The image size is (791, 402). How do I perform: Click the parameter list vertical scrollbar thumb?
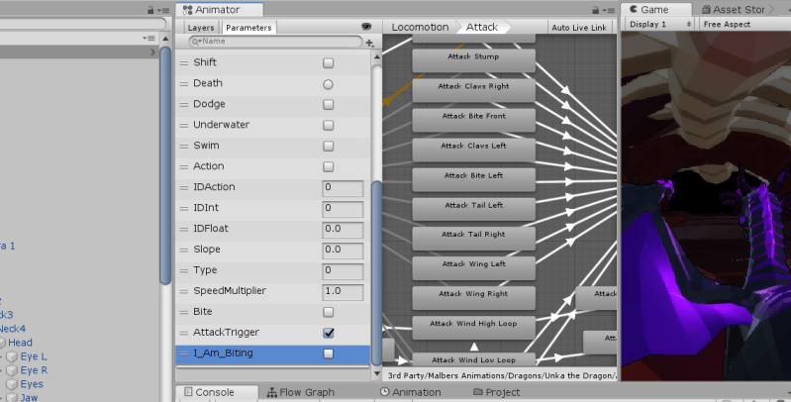(x=377, y=272)
